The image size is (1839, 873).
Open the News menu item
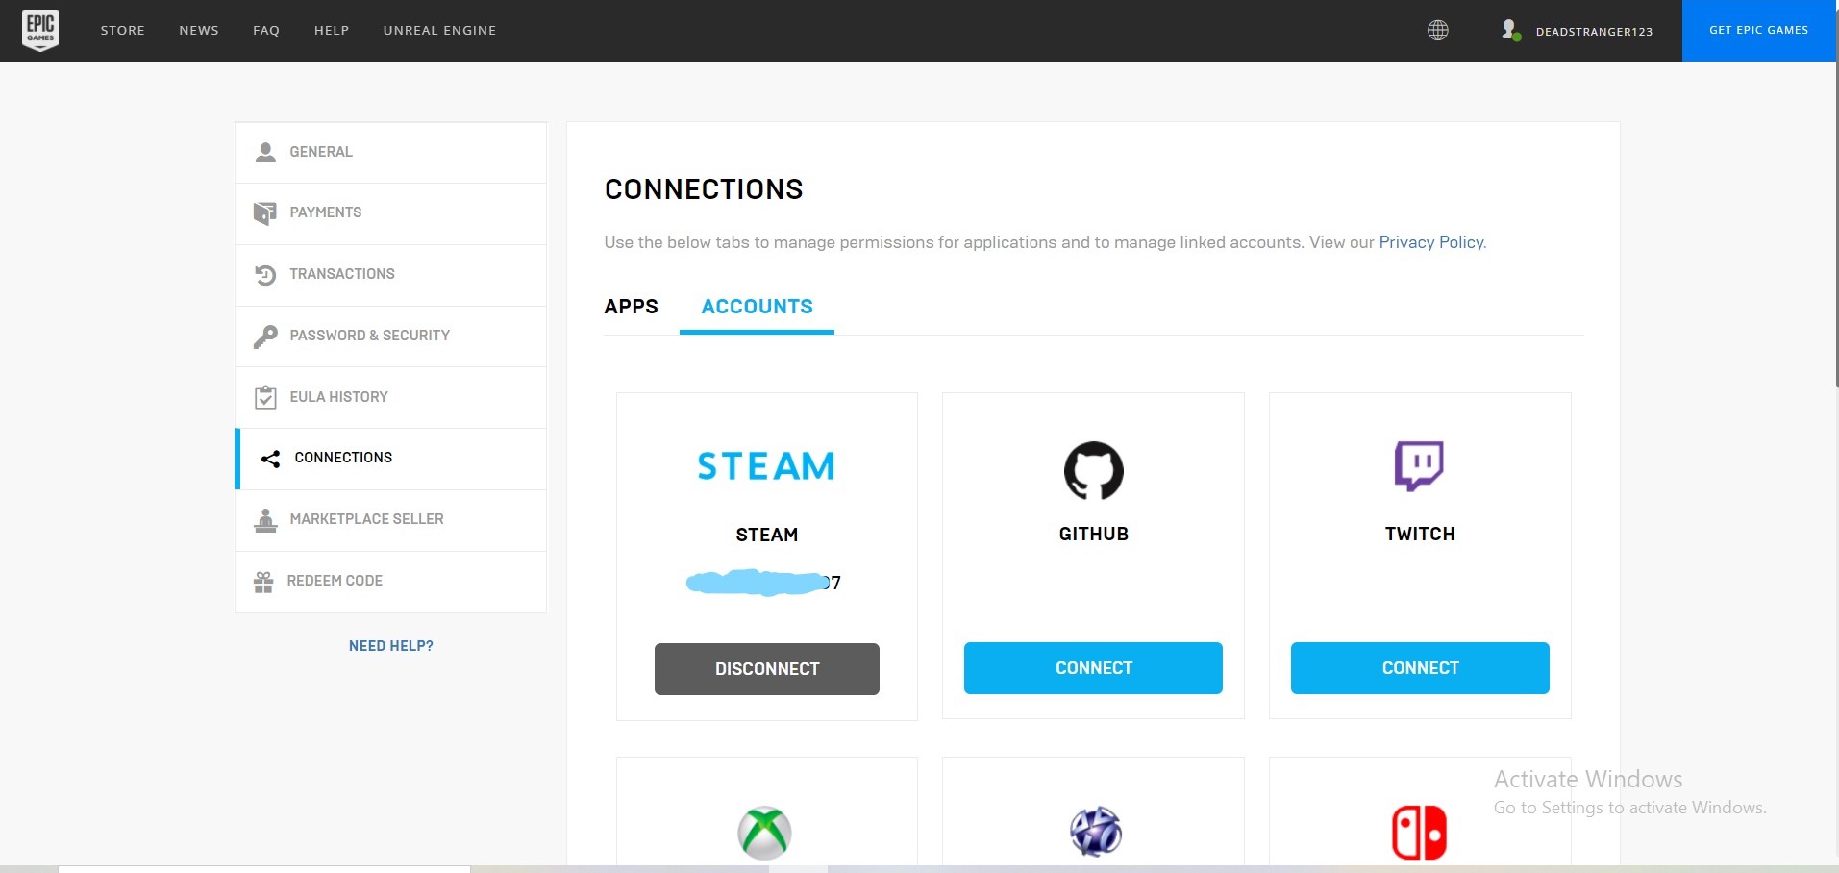coord(199,31)
